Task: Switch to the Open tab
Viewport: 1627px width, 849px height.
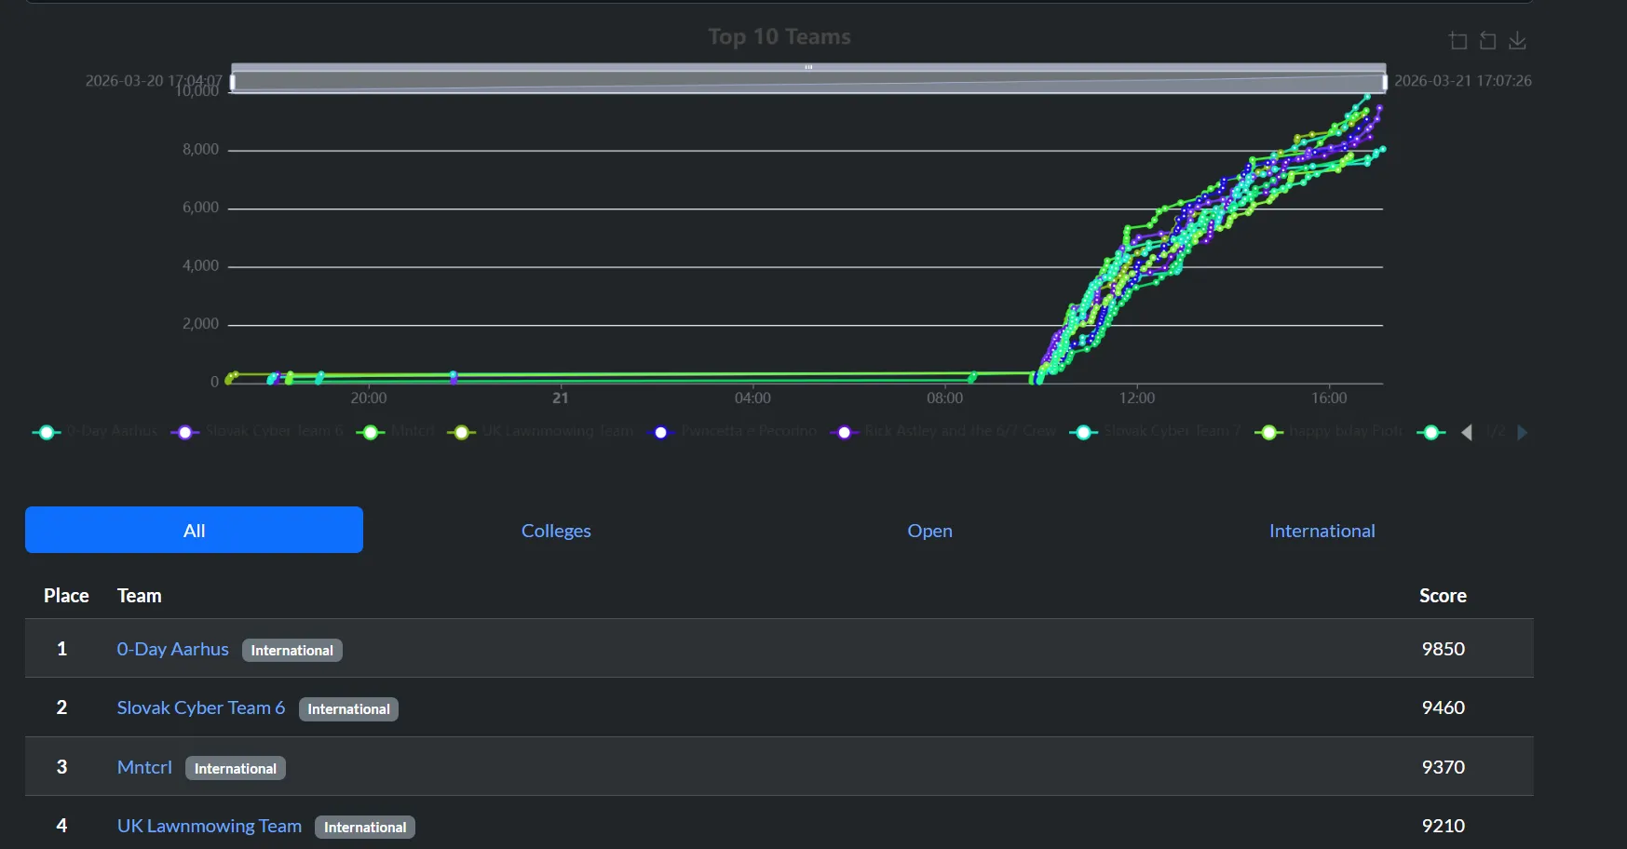Action: [929, 531]
